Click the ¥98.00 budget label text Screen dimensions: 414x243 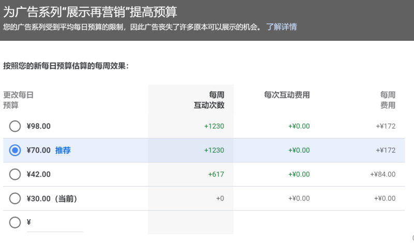(39, 126)
